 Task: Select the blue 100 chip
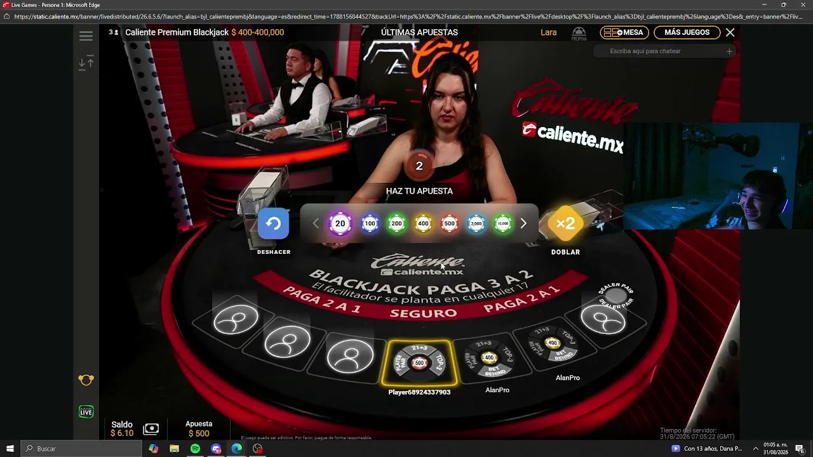click(370, 223)
